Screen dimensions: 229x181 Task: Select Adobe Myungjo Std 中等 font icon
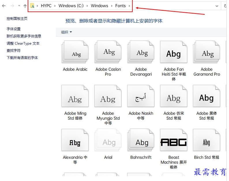108,96
